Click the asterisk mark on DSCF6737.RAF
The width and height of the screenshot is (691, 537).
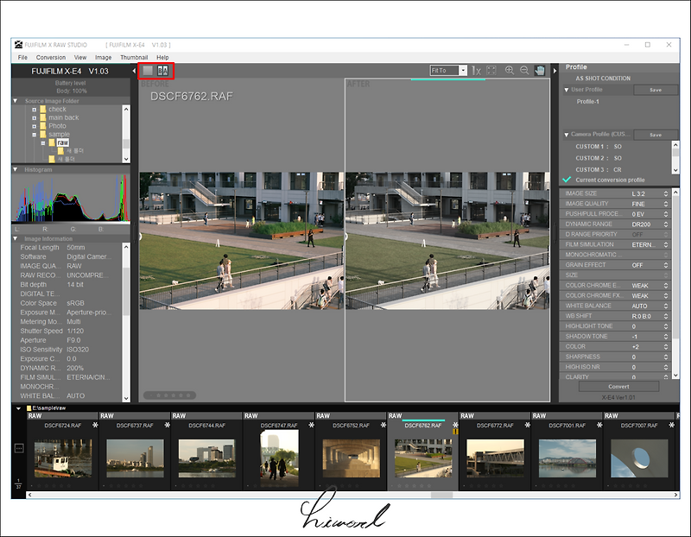[167, 425]
